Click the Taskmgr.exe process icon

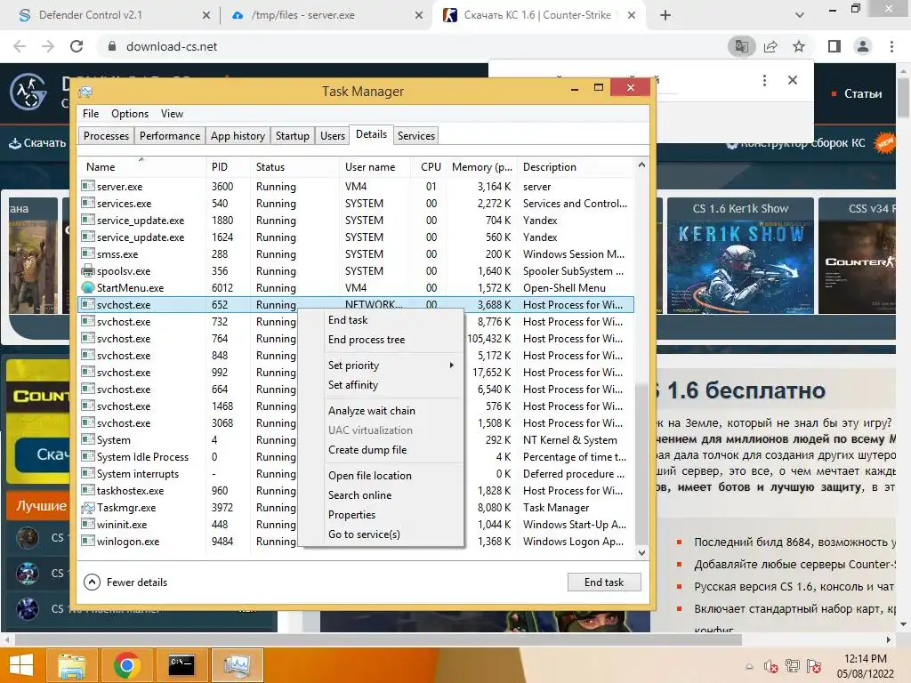point(88,507)
